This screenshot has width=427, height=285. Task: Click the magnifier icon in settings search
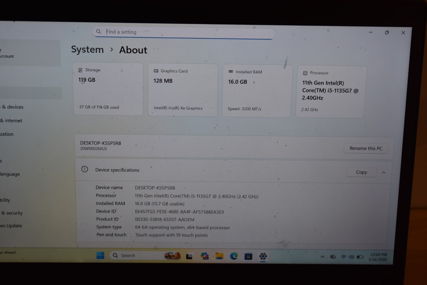98,32
